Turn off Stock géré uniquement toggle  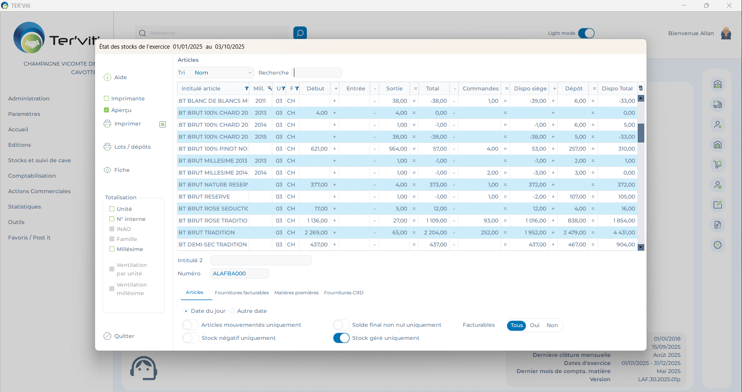click(341, 338)
